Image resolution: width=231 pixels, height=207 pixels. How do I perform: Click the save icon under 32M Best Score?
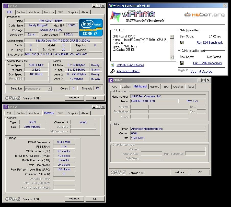182,43
